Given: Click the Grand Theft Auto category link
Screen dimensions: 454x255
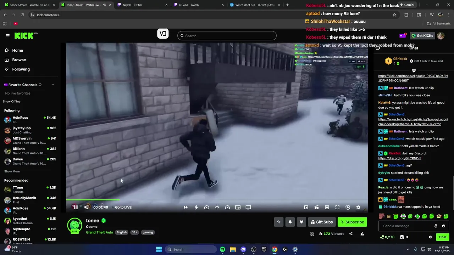Looking at the screenshot, I should 99,232.
